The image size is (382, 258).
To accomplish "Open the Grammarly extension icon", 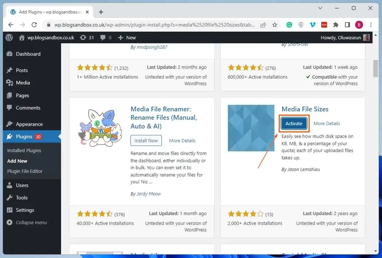I will tap(289, 25).
